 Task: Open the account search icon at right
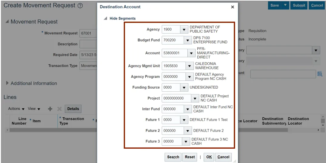pyautogui.click(x=320, y=74)
